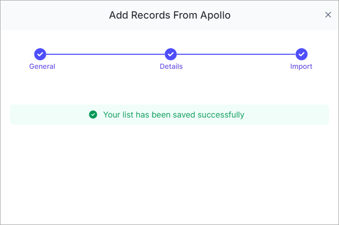Click the General step checkmark circle

40,54
